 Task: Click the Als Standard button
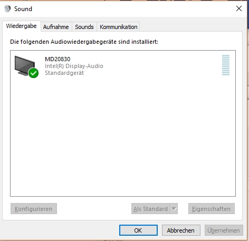(151, 209)
